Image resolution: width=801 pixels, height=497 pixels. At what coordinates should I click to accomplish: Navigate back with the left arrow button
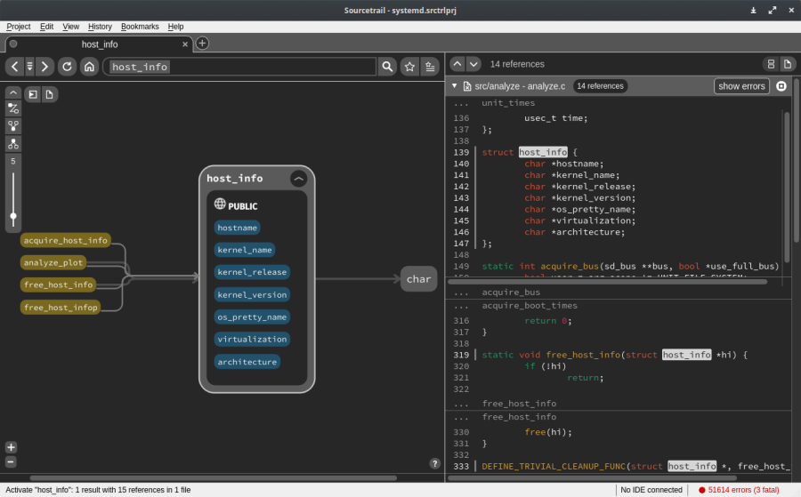pyautogui.click(x=14, y=67)
